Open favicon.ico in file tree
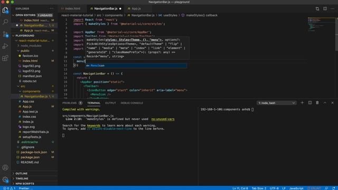This screenshot has height=190, width=338. [x=30, y=56]
